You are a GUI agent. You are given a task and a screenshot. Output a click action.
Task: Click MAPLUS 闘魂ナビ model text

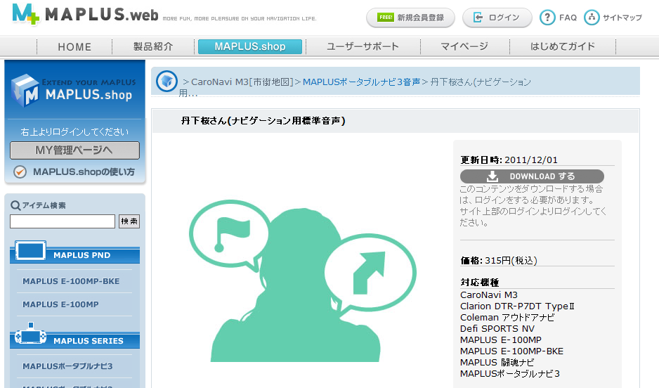pyautogui.click(x=497, y=363)
